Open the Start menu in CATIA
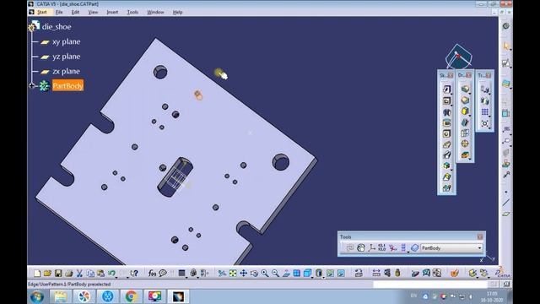Viewport: 540px width, 304px height. pyautogui.click(x=42, y=12)
